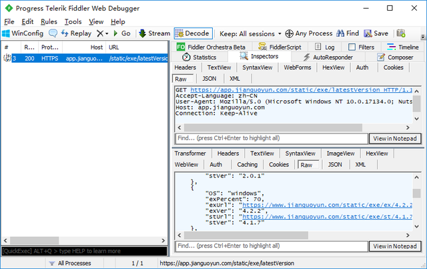
Task: Click the camera screenshot toolbar icon
Action: pos(401,33)
